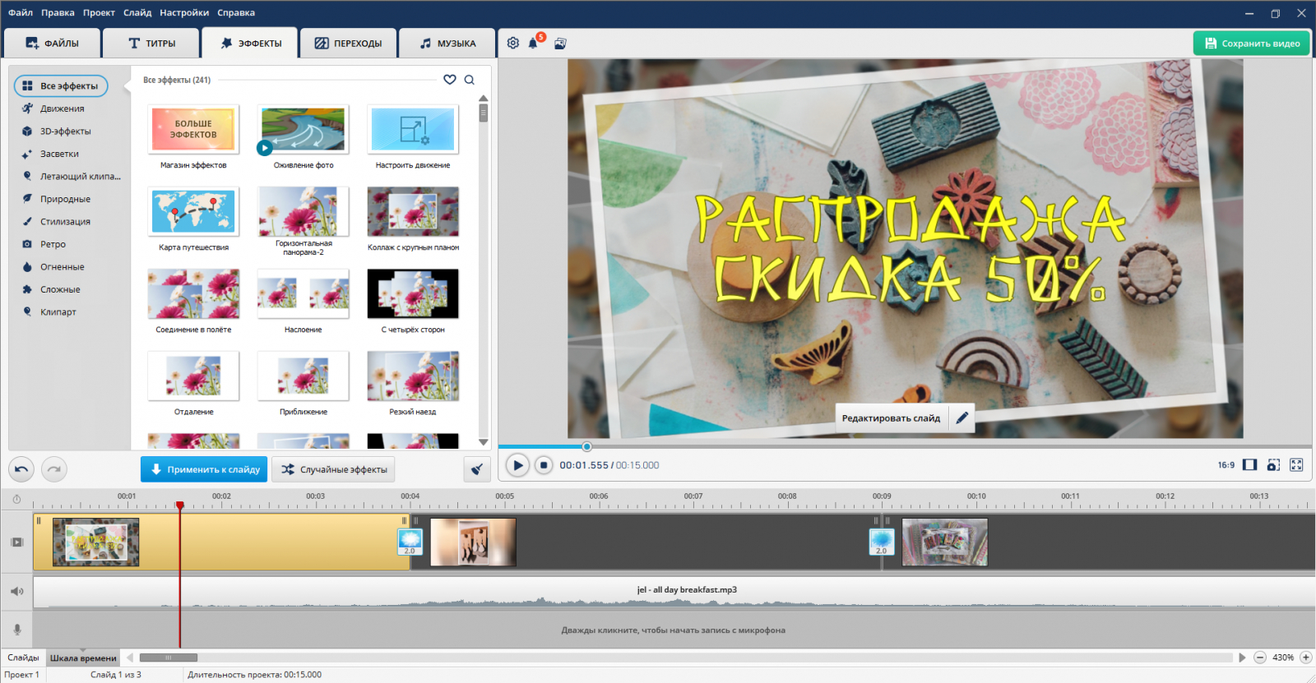The height and width of the screenshot is (683, 1316).
Task: Open settings gear in the toolbar
Action: click(x=513, y=44)
